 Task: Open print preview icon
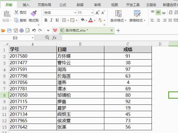28,30
